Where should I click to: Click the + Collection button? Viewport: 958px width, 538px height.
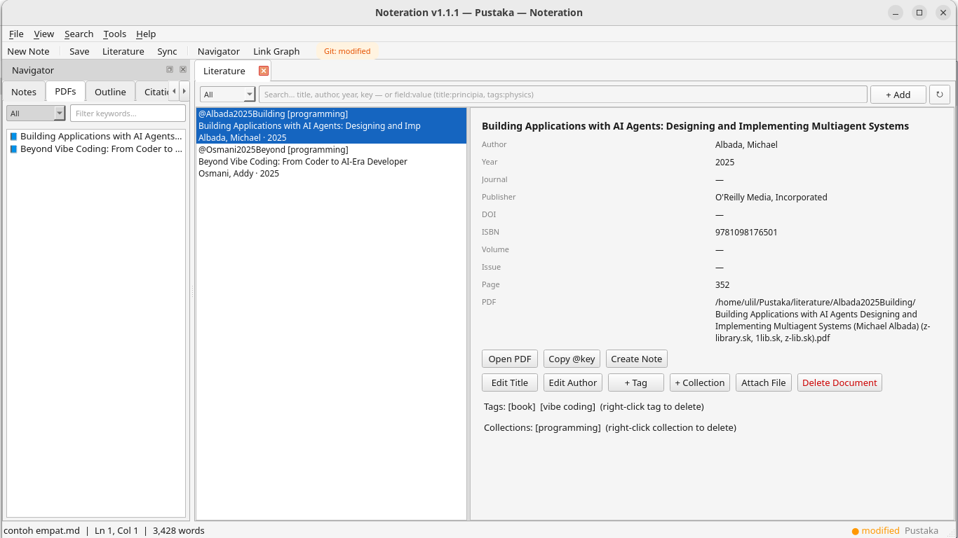tap(700, 382)
